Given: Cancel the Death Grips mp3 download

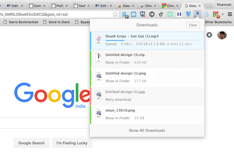Looking at the screenshot, I should click(111, 44).
